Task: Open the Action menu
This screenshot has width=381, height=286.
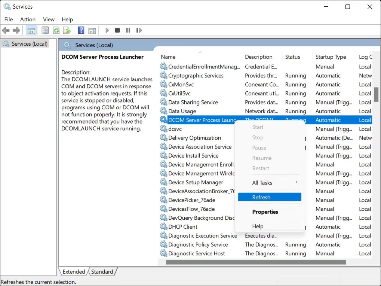Action: coord(28,19)
